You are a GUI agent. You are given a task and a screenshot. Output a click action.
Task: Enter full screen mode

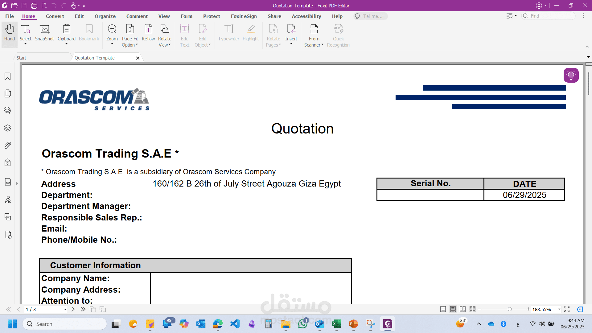click(567, 309)
